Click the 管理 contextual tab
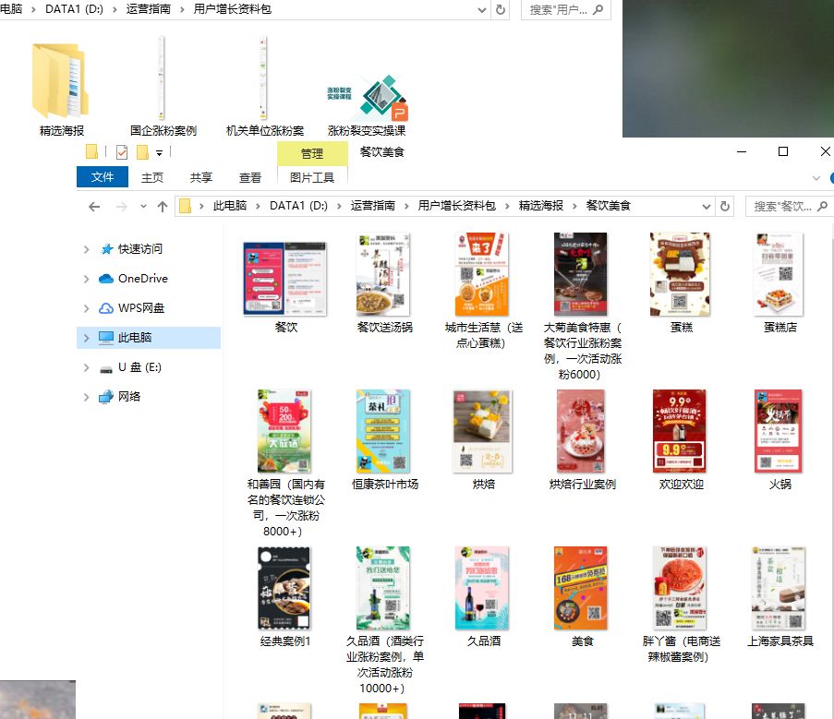This screenshot has width=834, height=719. tap(312, 153)
